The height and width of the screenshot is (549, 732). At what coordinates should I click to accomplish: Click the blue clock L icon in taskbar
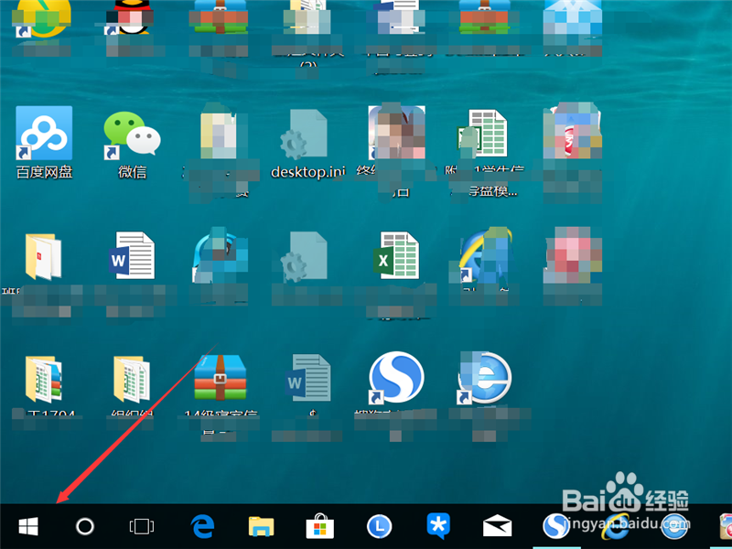379,527
